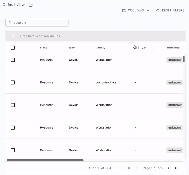The height and width of the screenshot is (175, 189).
Task: Click Device in the compute-disks row
Action: point(74,82)
